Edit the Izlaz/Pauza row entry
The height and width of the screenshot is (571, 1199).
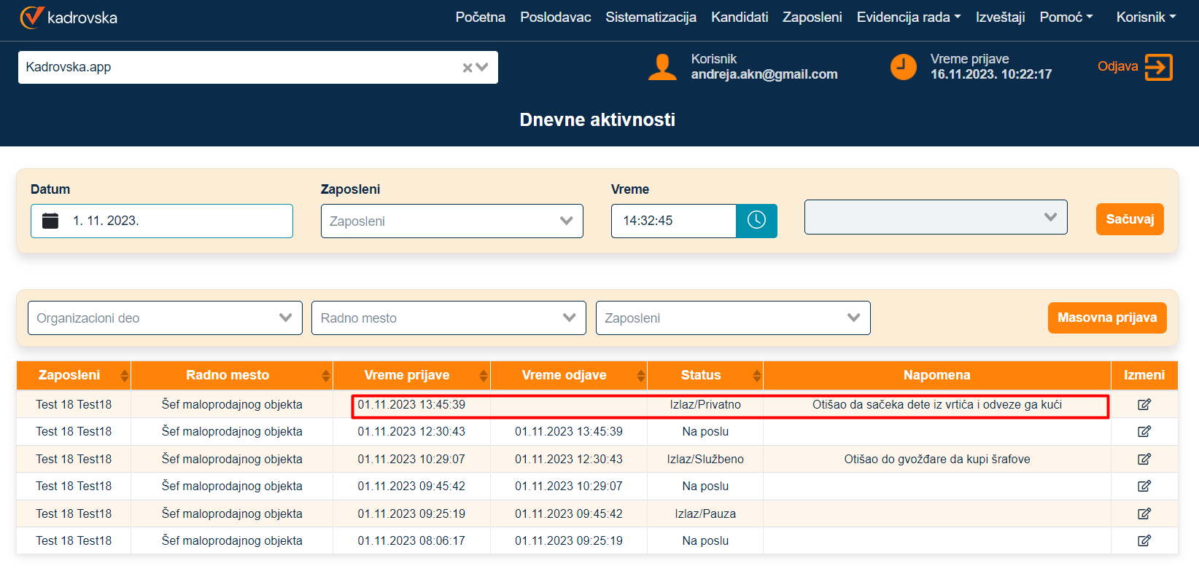pyautogui.click(x=1144, y=513)
